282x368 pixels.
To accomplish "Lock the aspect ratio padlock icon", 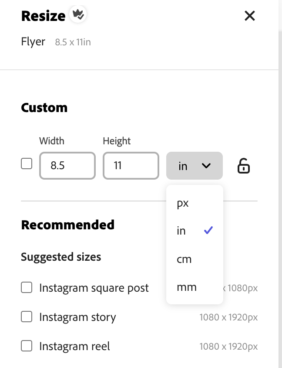I will tap(243, 166).
